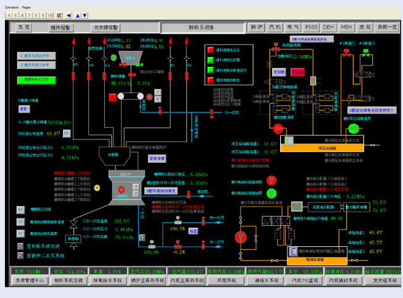The image size is (403, 298).
Task: Click the toolbar page-left blue arrow
Action: (x=68, y=15)
